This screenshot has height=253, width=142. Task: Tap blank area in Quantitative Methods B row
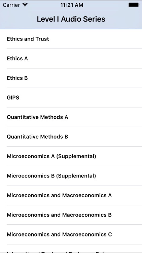point(105,137)
